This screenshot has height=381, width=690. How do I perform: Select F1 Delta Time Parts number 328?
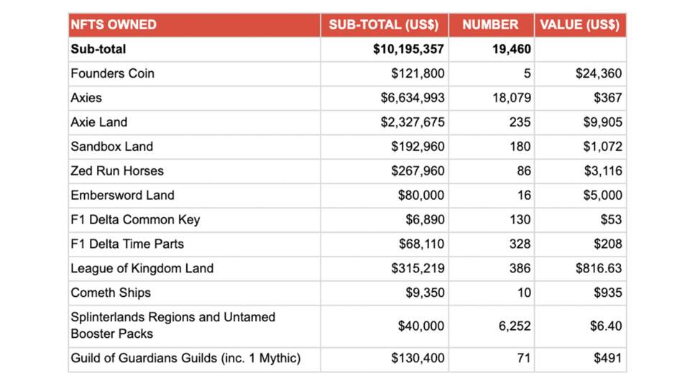tap(520, 244)
